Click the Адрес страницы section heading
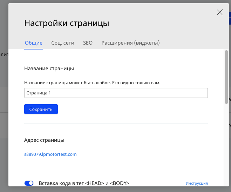The image size is (231, 192). (x=44, y=140)
